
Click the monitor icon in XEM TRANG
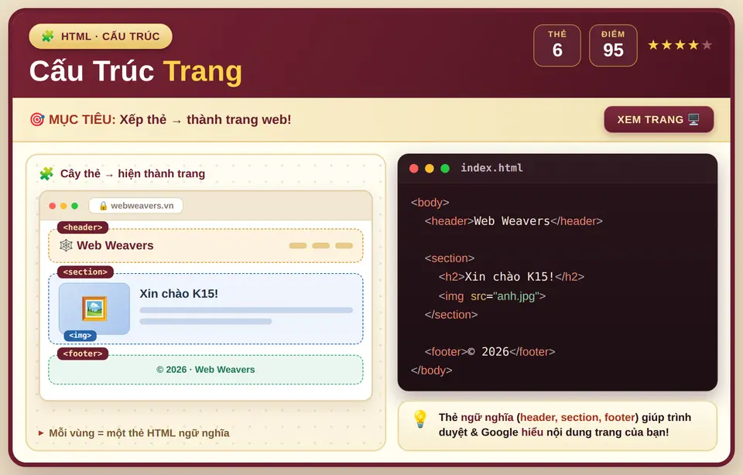[693, 119]
